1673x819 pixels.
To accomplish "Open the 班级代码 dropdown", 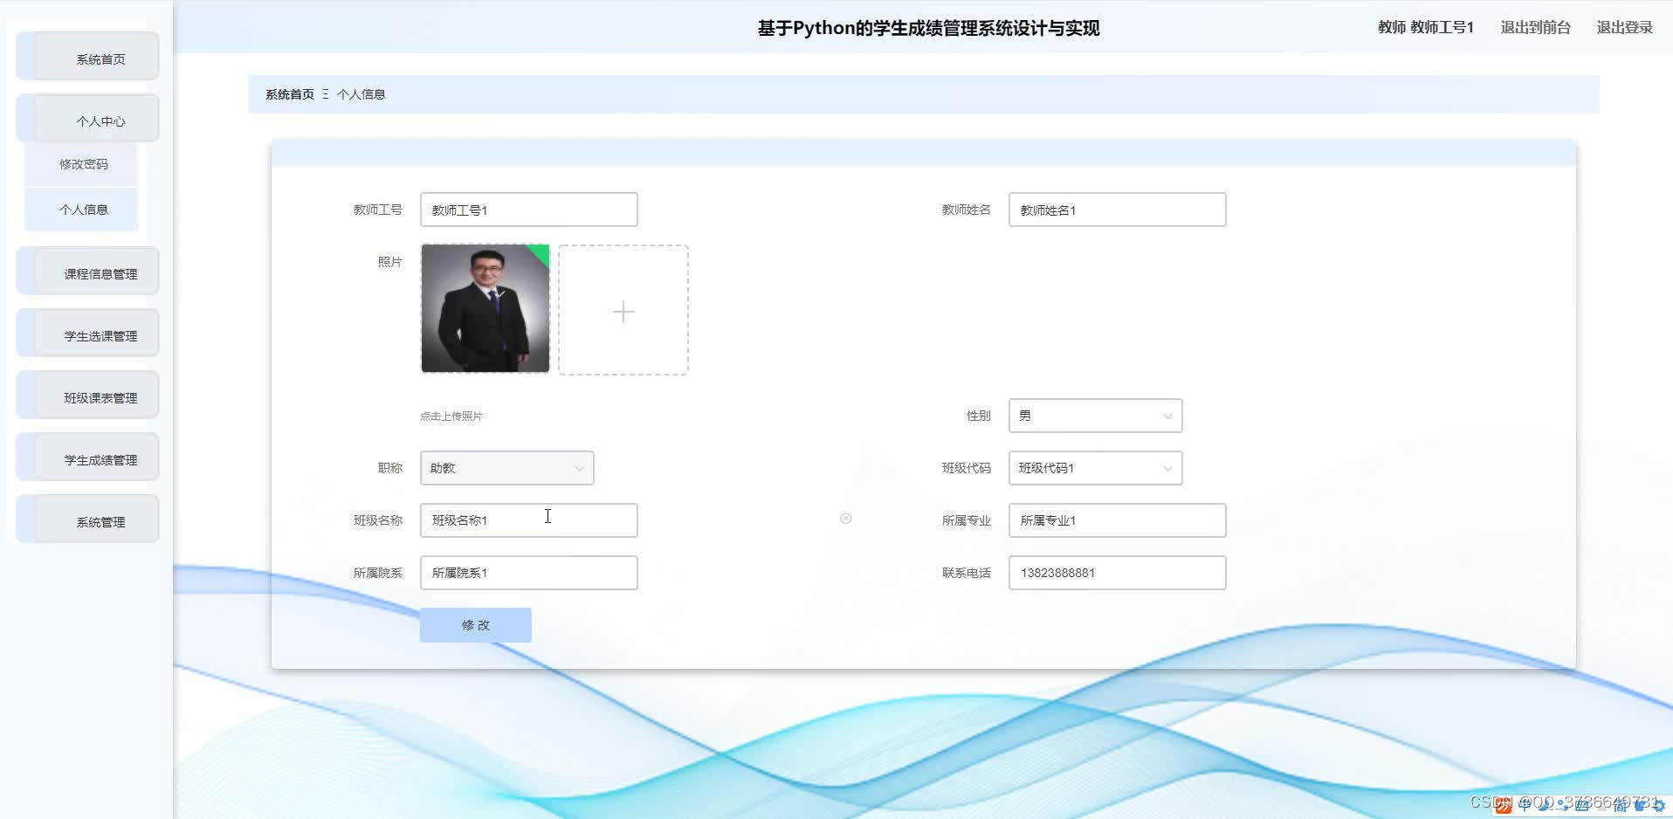I will [1096, 468].
